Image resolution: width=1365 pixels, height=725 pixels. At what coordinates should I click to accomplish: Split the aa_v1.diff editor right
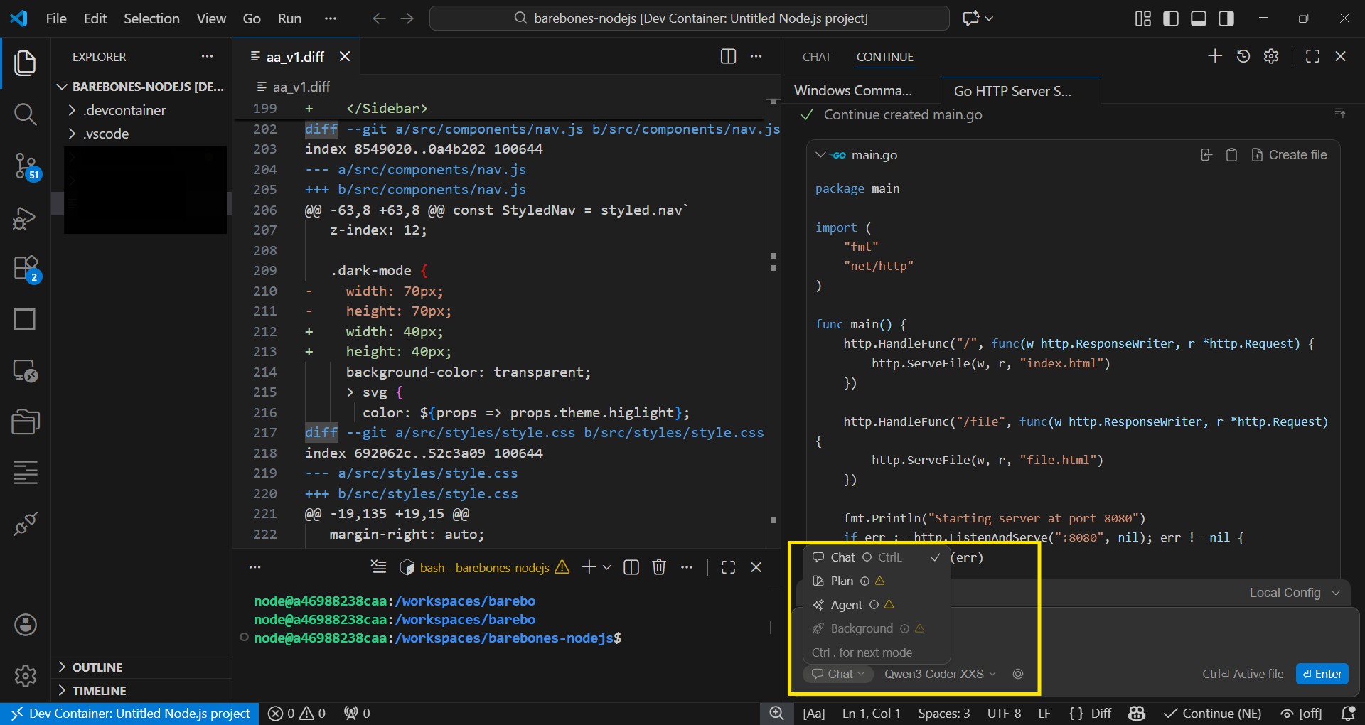[x=728, y=56]
